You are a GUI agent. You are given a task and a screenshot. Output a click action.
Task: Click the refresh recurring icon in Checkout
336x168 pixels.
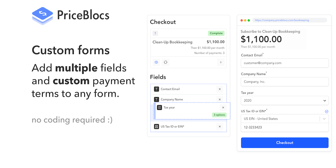click(x=166, y=62)
